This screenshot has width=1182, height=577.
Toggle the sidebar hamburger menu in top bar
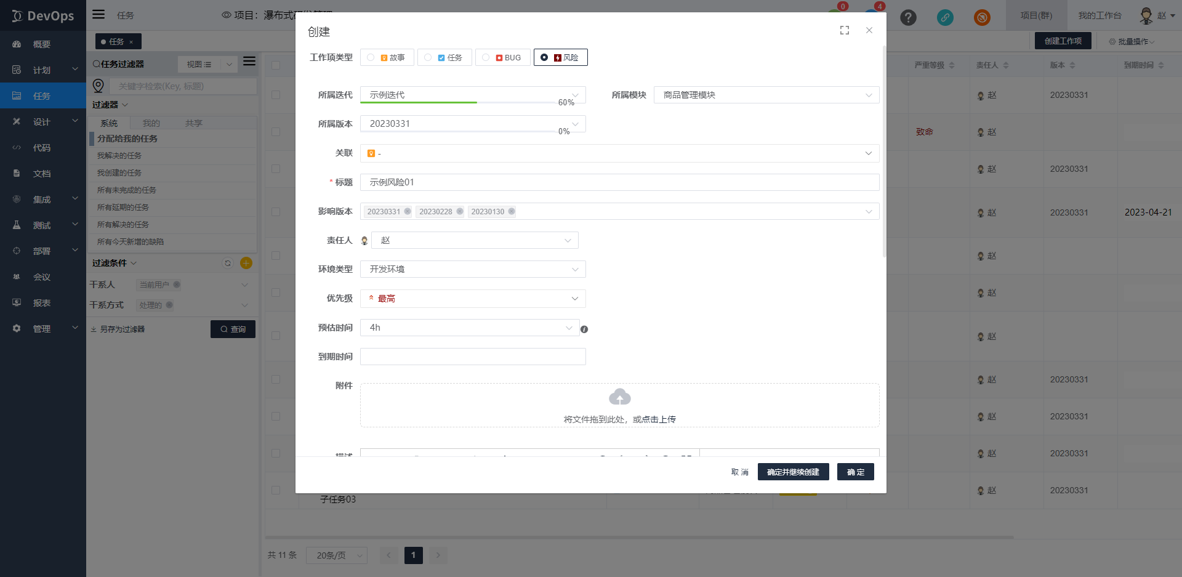98,14
